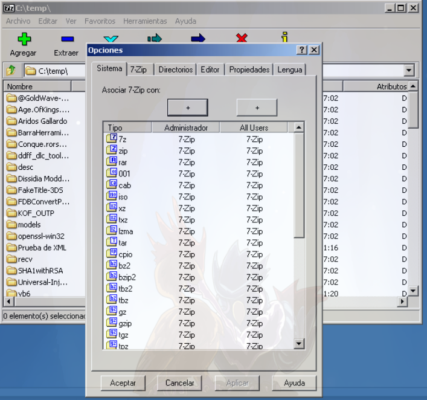This screenshot has height=400, width=427.
Task: Select the Aridos Gallardo folder
Action: [x=37, y=121]
